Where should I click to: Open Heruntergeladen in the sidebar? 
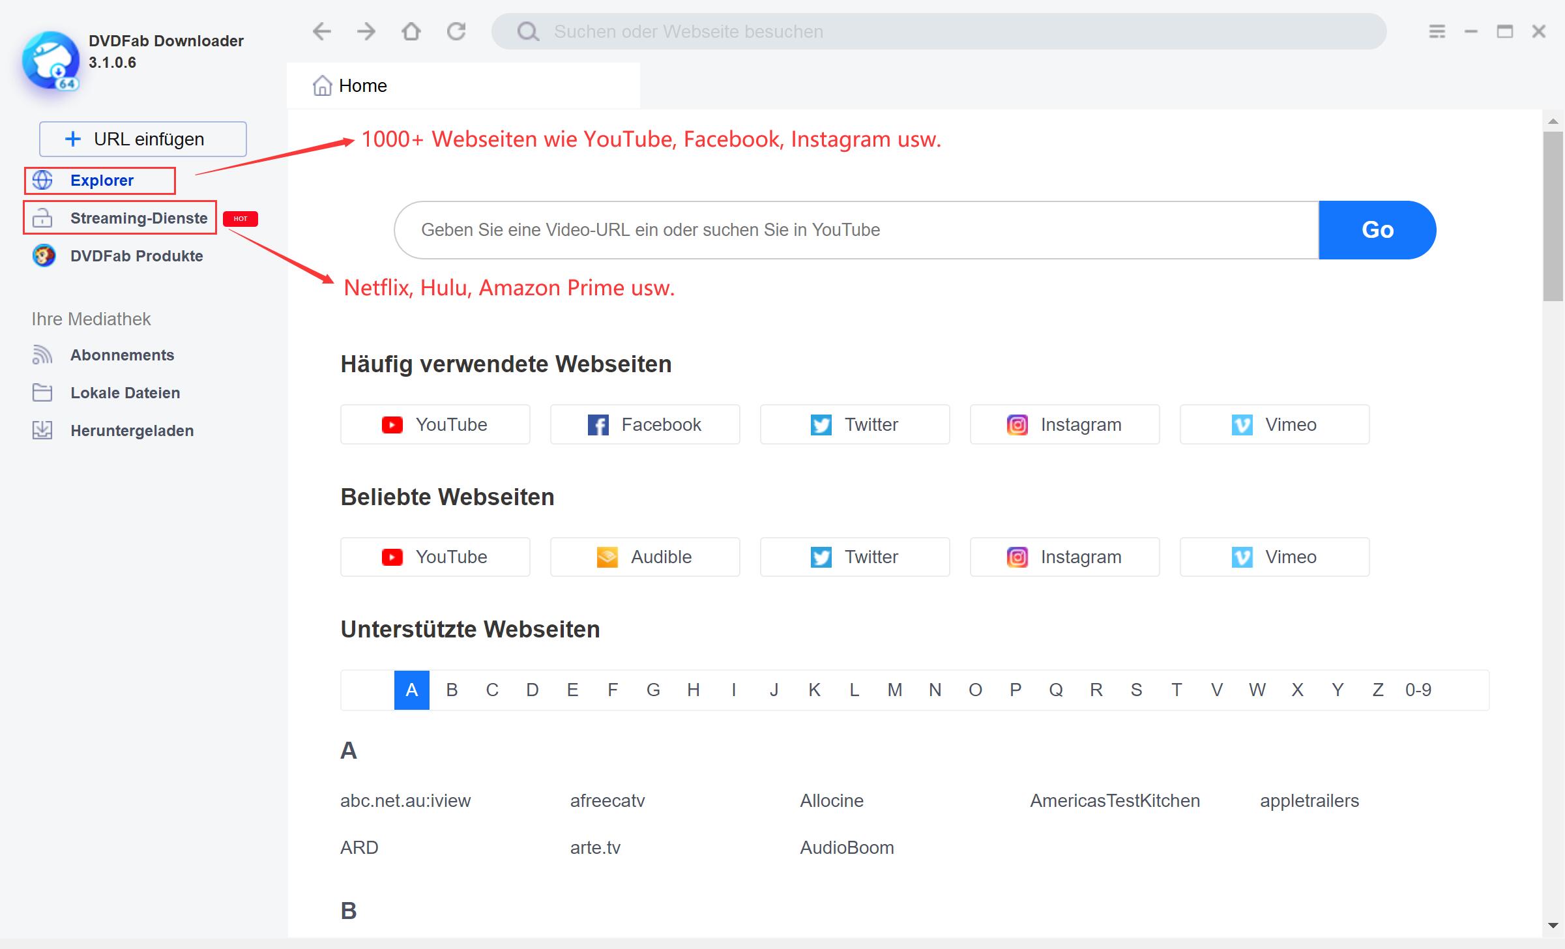point(113,431)
